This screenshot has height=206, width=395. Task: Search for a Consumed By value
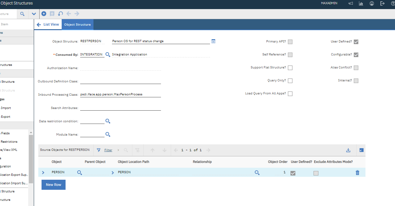108,55
